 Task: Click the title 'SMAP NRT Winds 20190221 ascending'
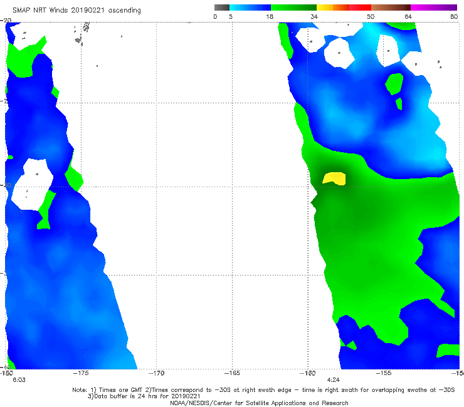point(76,11)
